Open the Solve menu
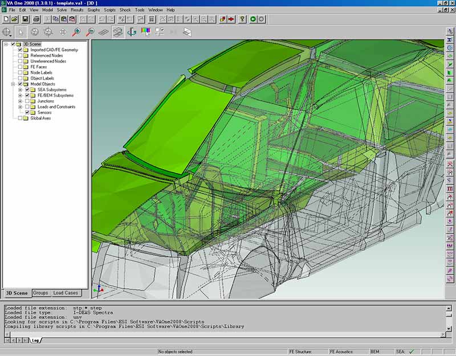 (62, 10)
